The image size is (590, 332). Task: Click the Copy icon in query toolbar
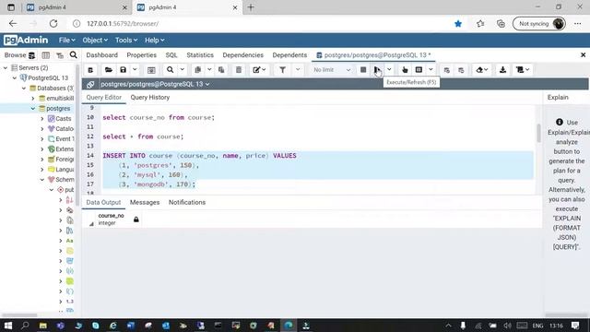(197, 70)
